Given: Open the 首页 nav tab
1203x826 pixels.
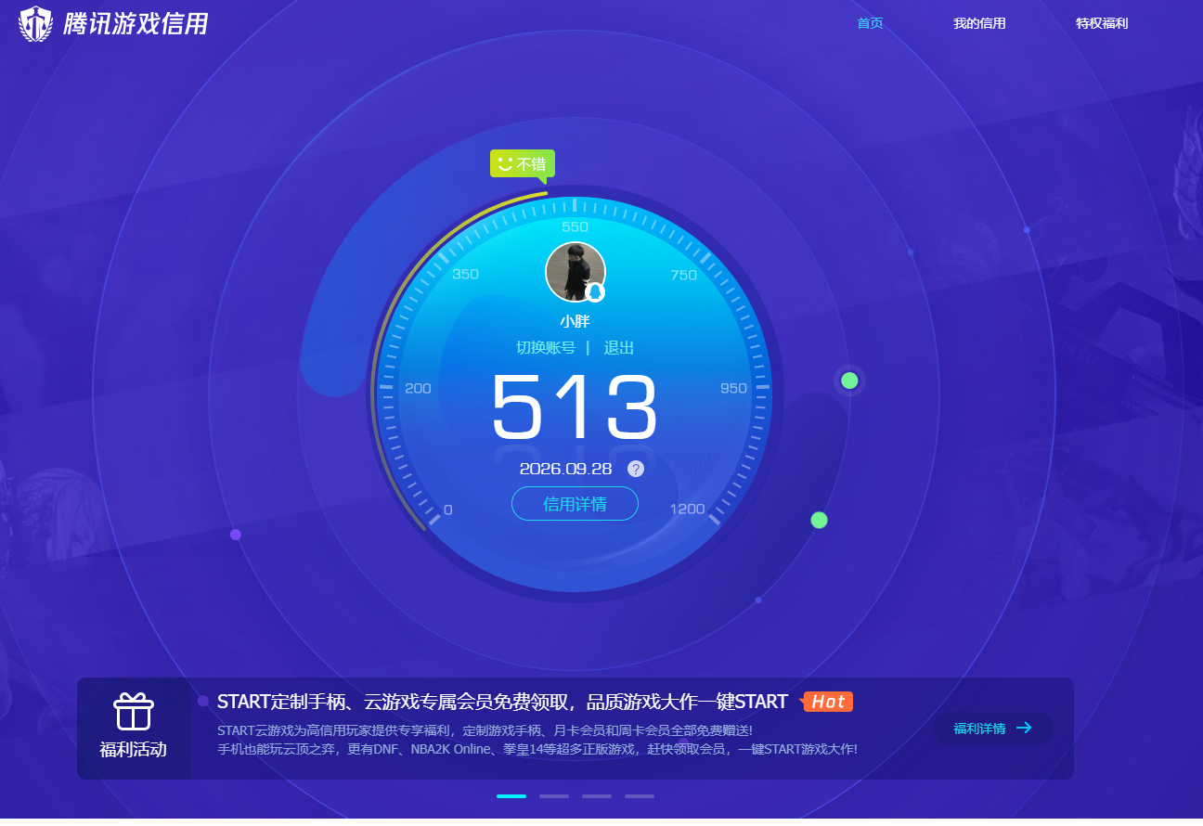Looking at the screenshot, I should [870, 24].
